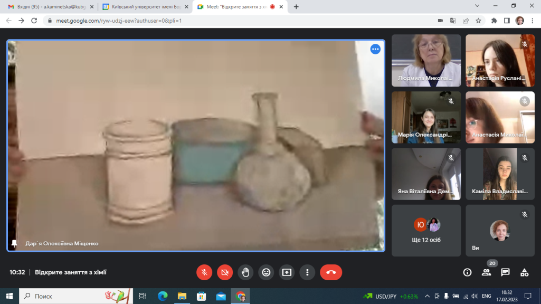Image resolution: width=541 pixels, height=304 pixels.
Task: Open a new browser tab
Action: [296, 6]
